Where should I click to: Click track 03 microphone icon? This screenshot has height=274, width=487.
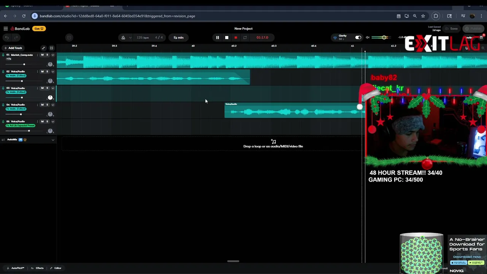pos(3,88)
